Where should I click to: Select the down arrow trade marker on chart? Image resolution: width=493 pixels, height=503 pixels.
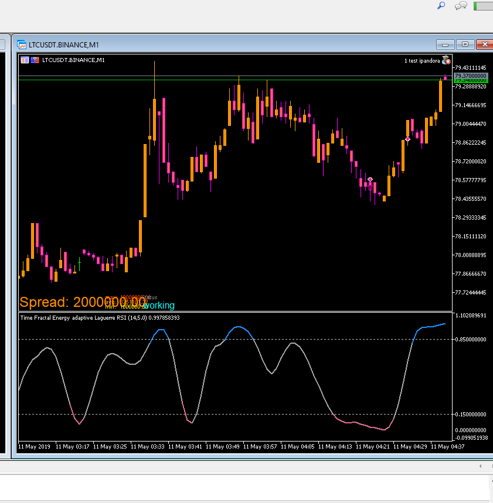[x=370, y=180]
